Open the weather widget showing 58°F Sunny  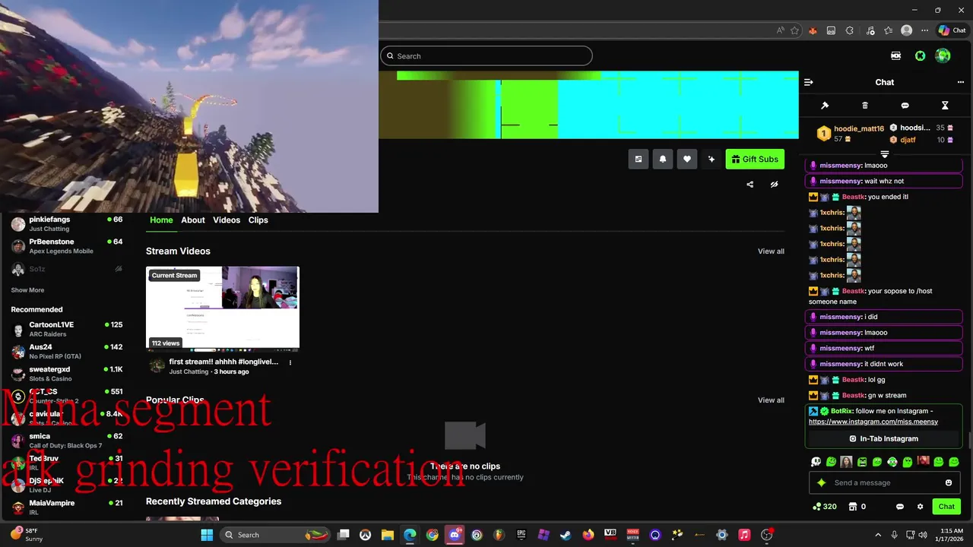pos(27,535)
